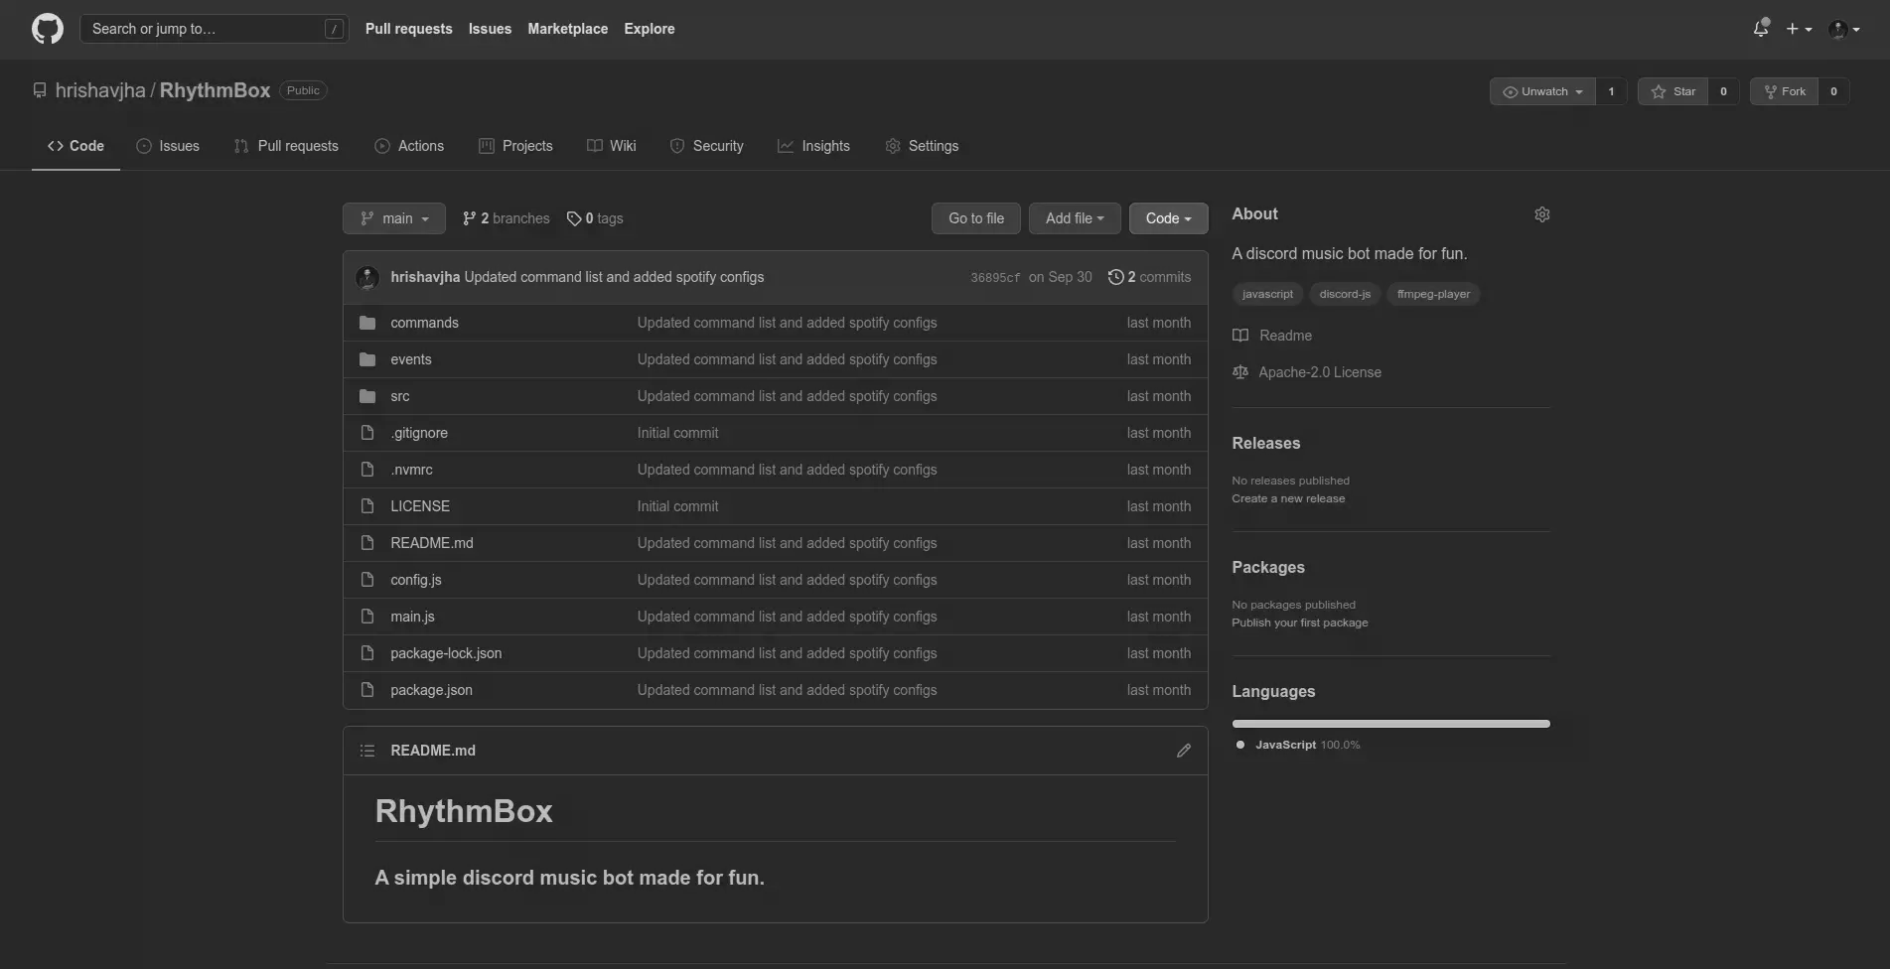Open hrishavjha owner profile link
The image size is (1890, 969).
100,90
